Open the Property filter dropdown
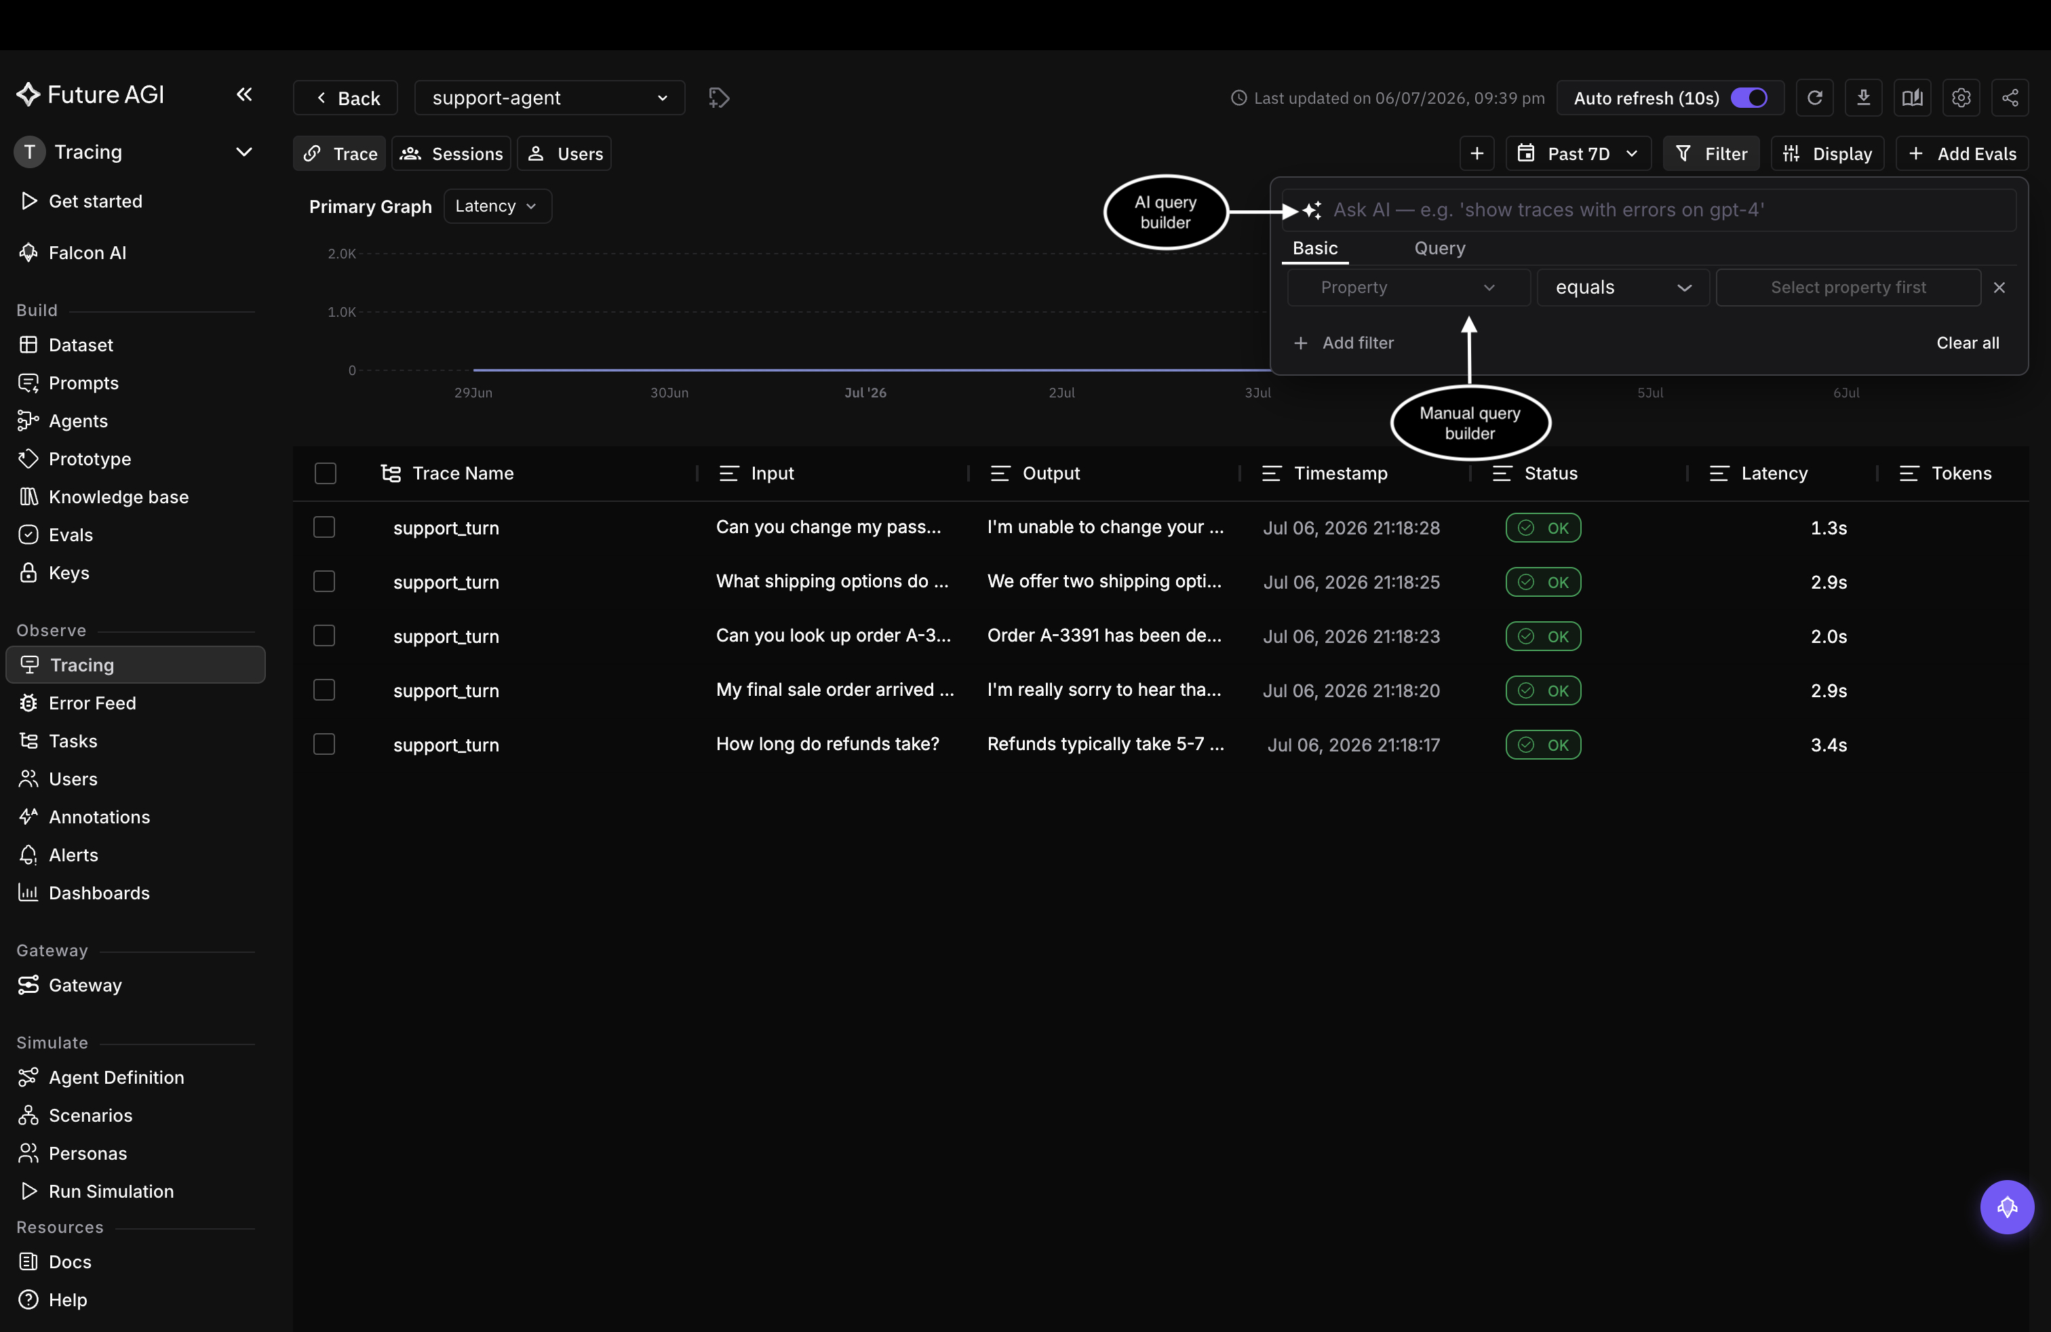Viewport: 2051px width, 1332px height. coord(1408,288)
